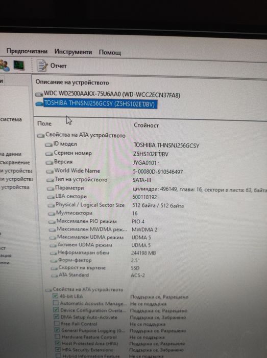Click the value 244198 MB

(x=143, y=253)
